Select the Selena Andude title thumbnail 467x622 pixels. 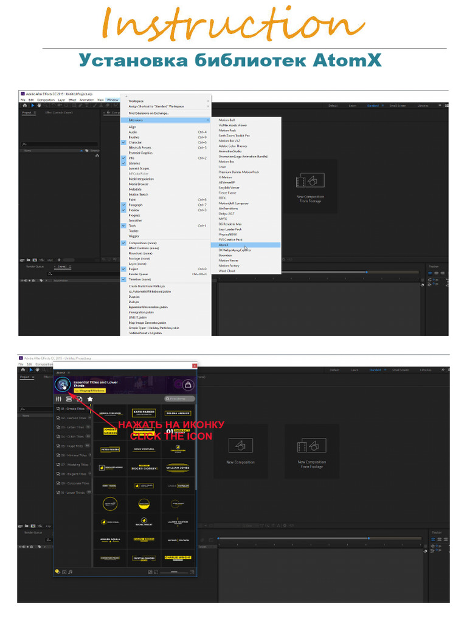point(178,413)
